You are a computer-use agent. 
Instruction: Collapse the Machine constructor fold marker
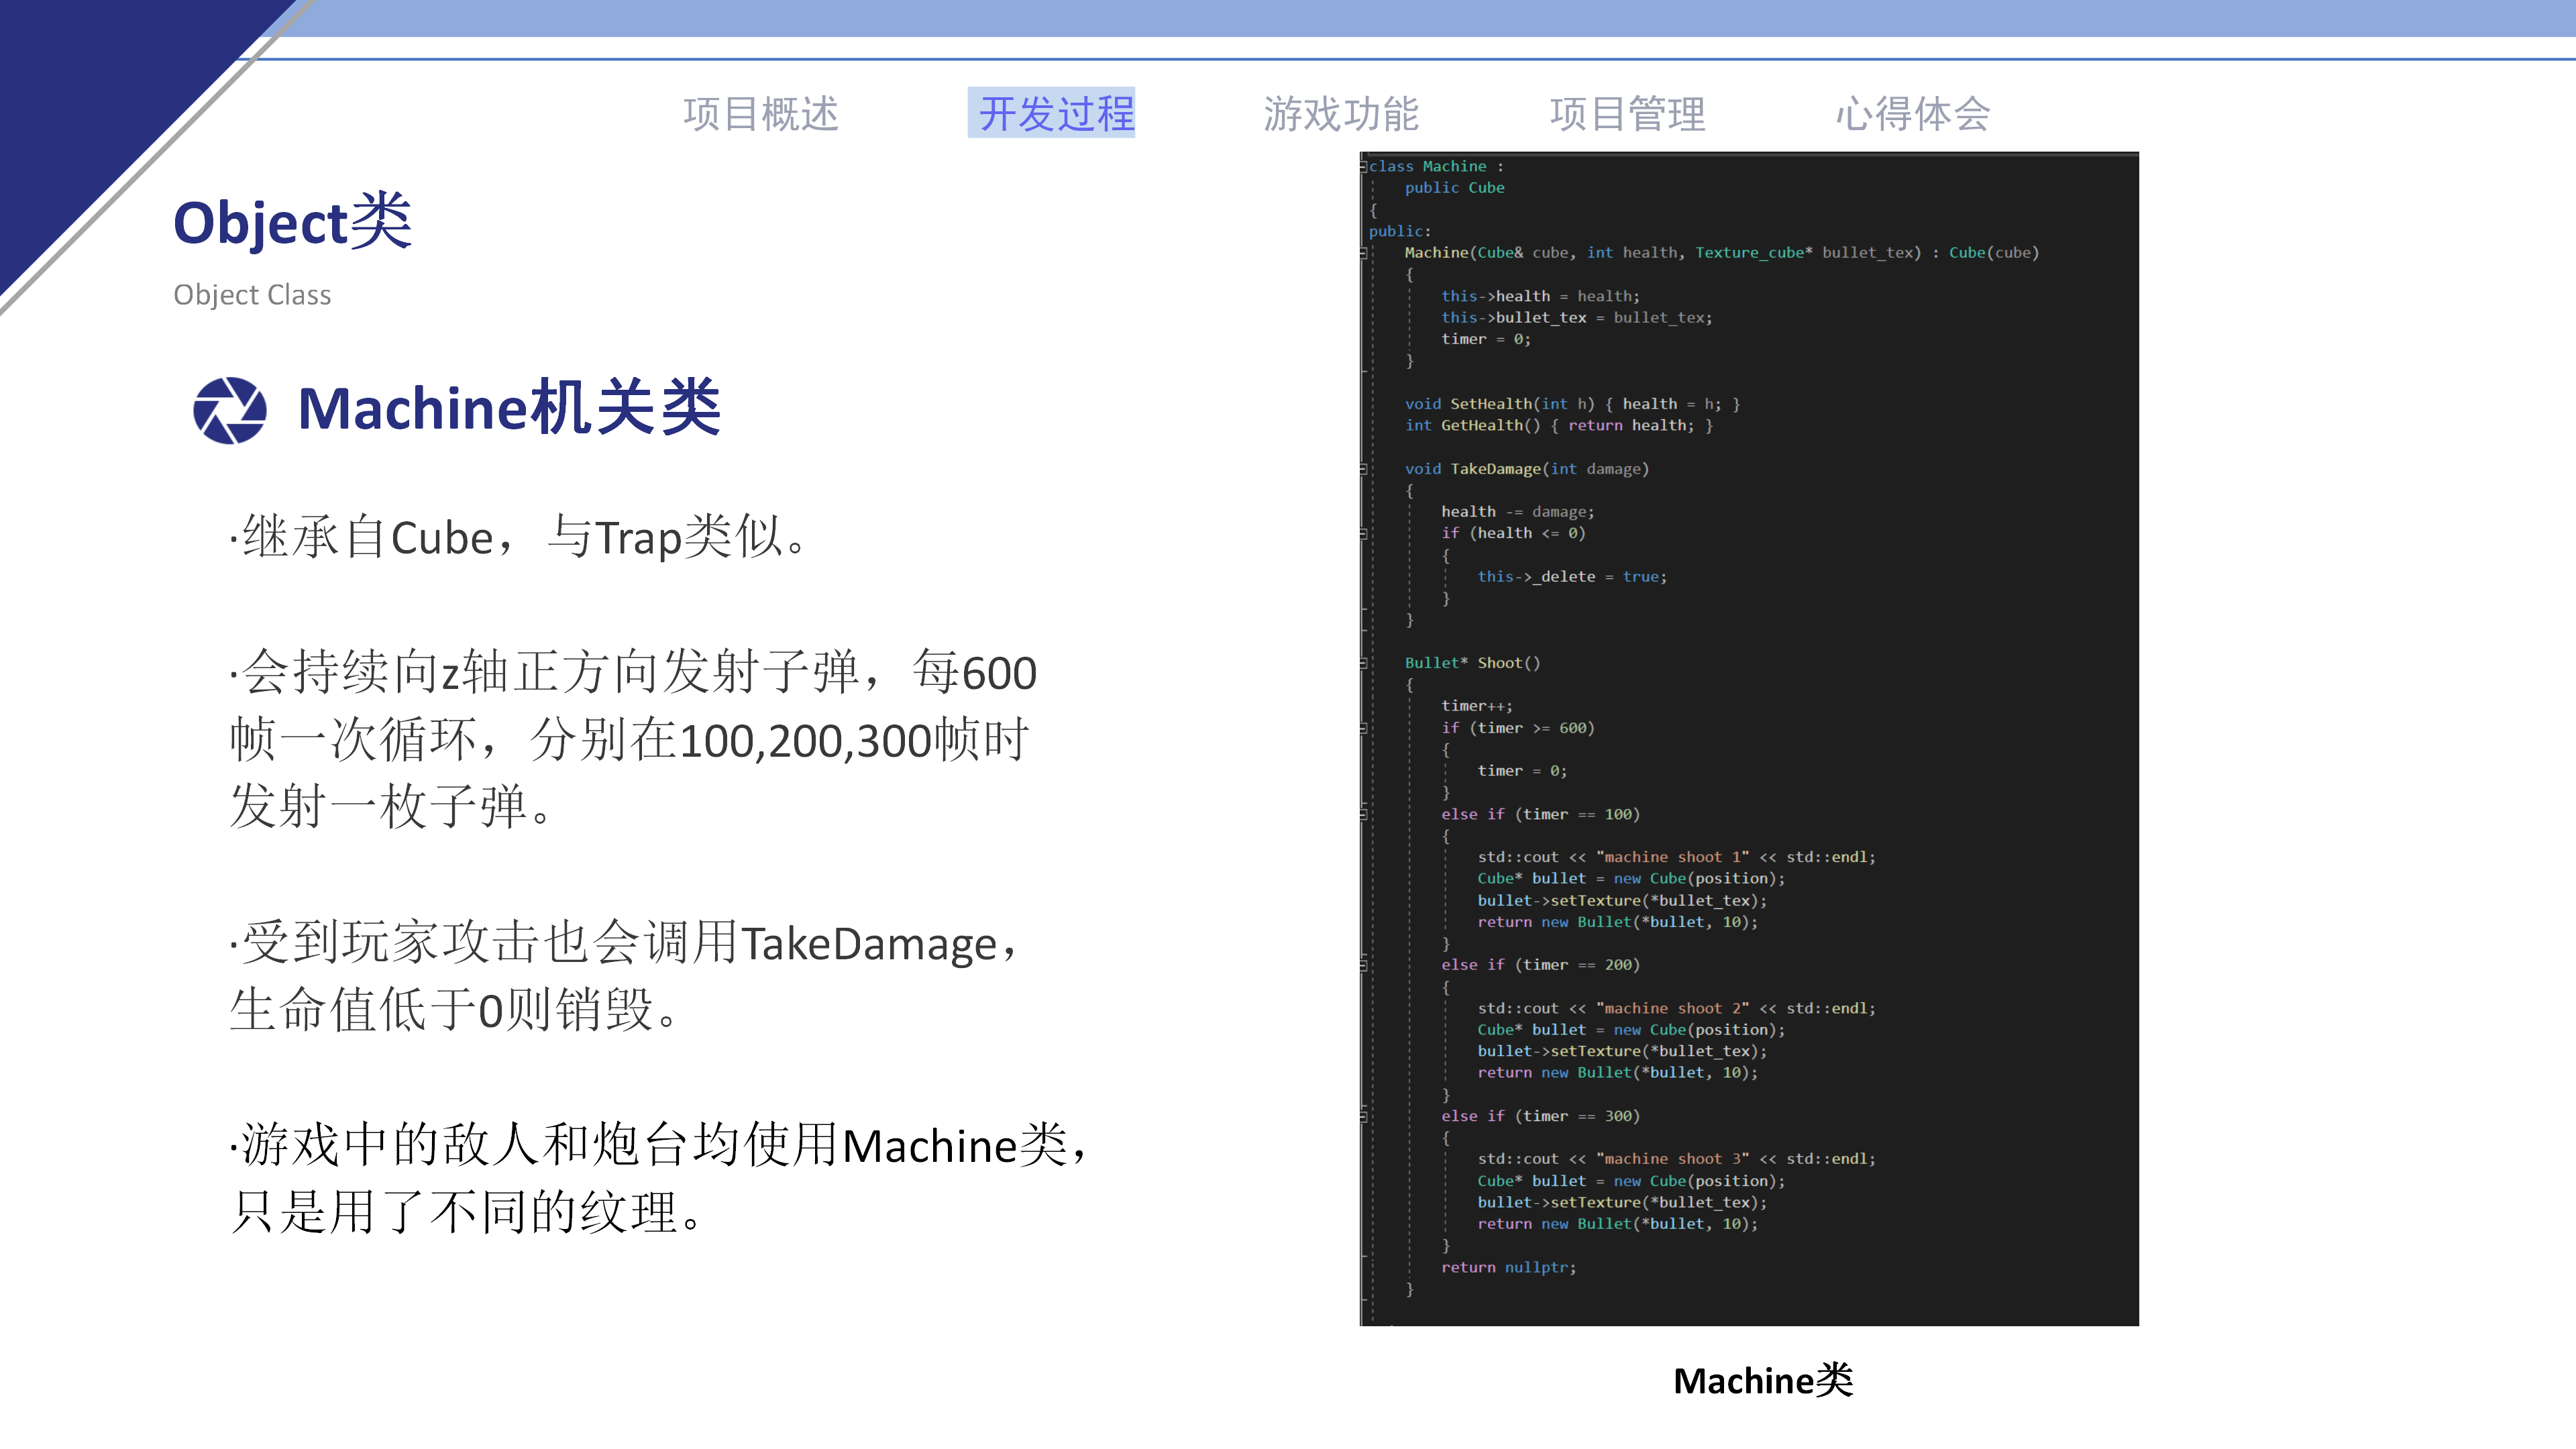[x=1363, y=253]
